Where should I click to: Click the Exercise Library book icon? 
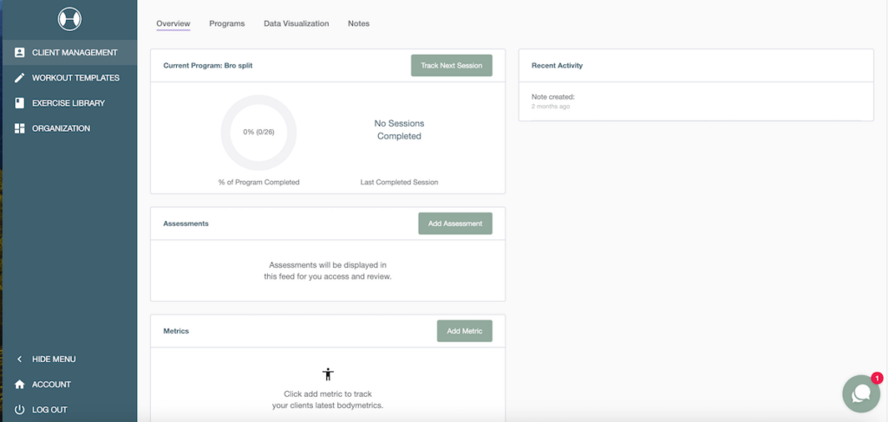[x=20, y=103]
